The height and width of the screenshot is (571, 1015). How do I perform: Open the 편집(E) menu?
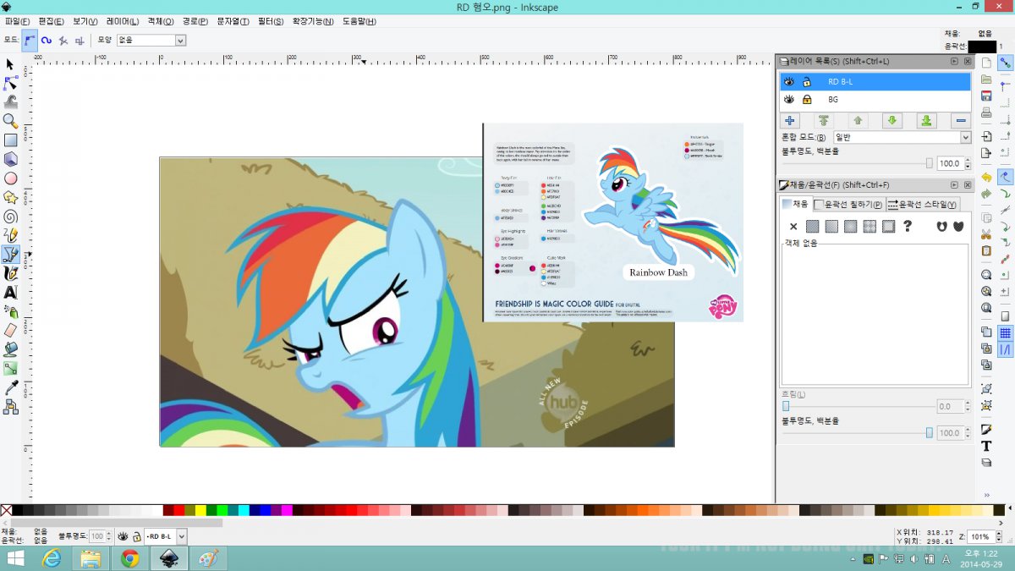(x=52, y=20)
